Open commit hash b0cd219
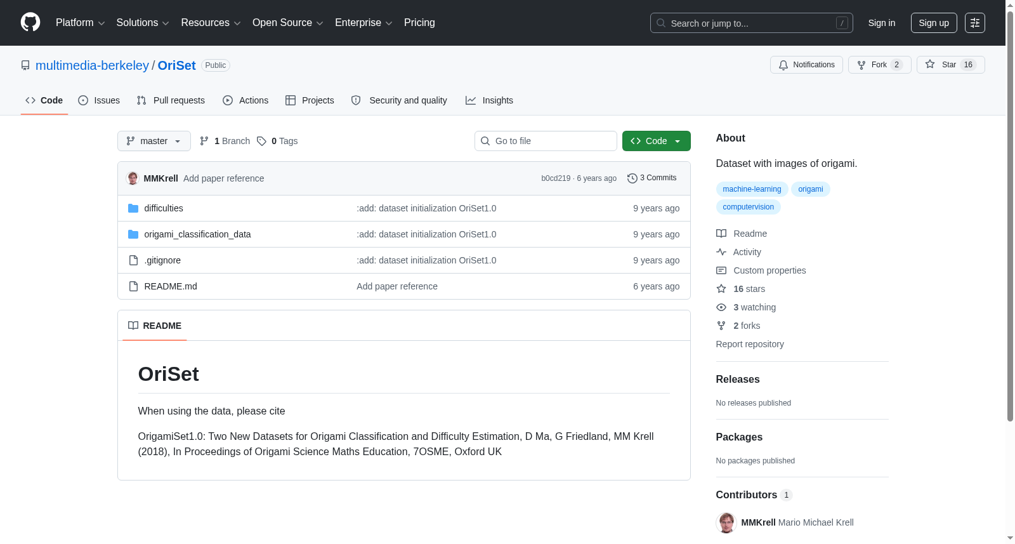1015x544 pixels. [x=556, y=178]
